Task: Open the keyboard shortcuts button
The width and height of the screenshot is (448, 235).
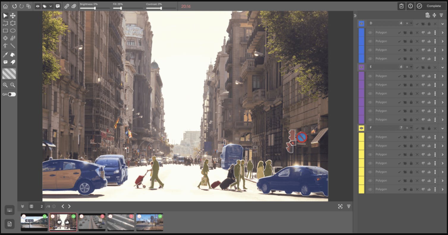Action: point(10,210)
